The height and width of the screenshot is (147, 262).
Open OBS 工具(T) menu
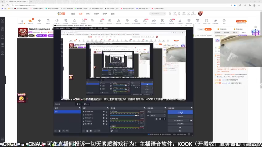(x=100, y=28)
